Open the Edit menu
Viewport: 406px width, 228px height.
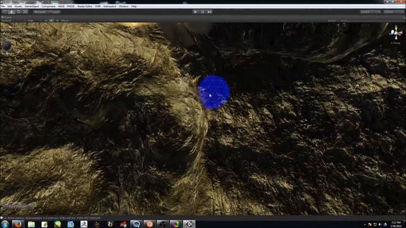[x=10, y=6]
